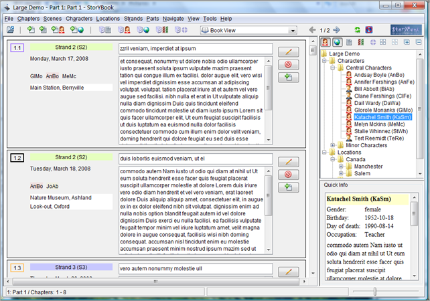Open the Book View dropdown
430x301 pixels.
pos(293,30)
